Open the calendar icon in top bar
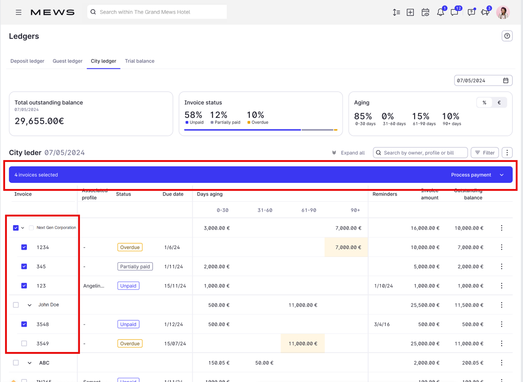 425,12
